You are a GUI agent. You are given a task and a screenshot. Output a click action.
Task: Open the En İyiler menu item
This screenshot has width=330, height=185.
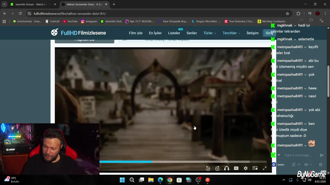[x=155, y=33]
